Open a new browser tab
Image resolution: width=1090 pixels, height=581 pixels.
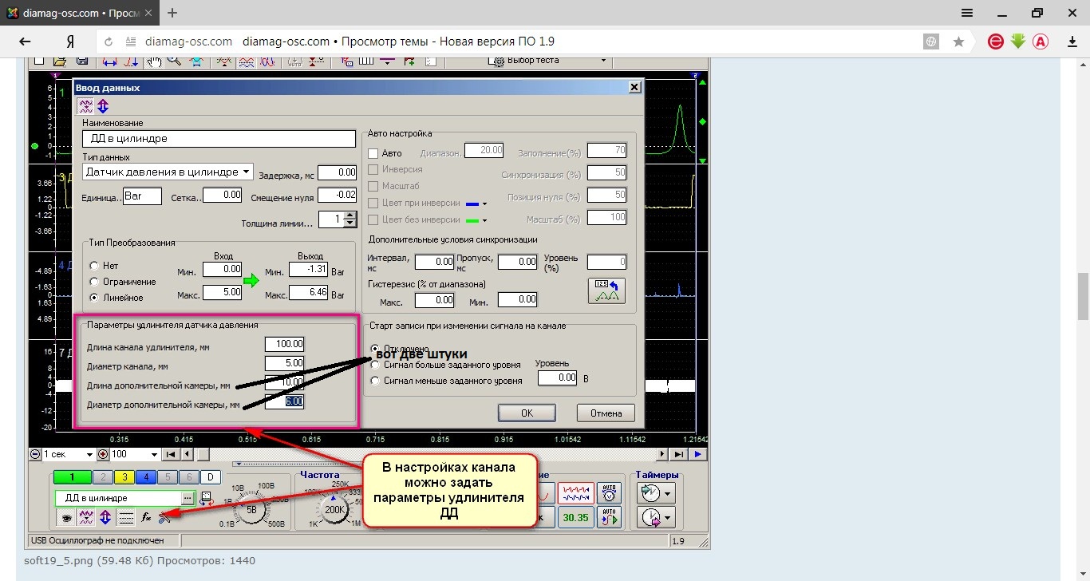pyautogui.click(x=172, y=13)
